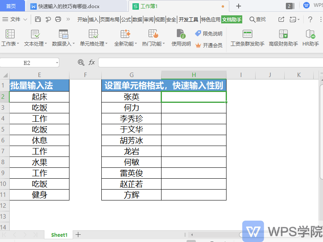Select the Sheet1 tab

coord(59,234)
